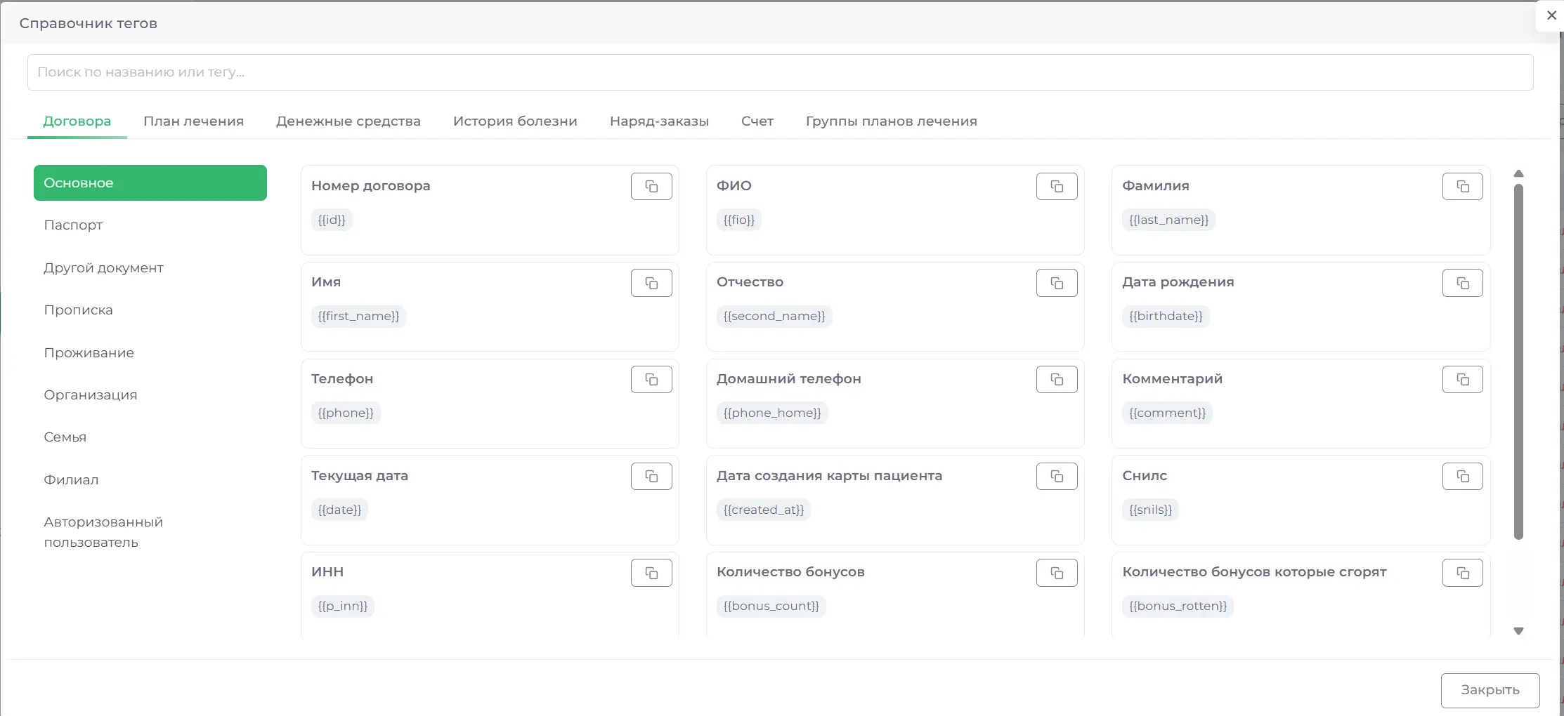Close the tag directory with X

[1551, 15]
